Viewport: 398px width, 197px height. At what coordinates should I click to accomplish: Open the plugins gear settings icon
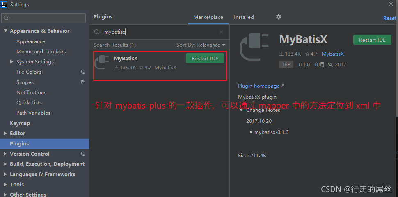coord(279,17)
